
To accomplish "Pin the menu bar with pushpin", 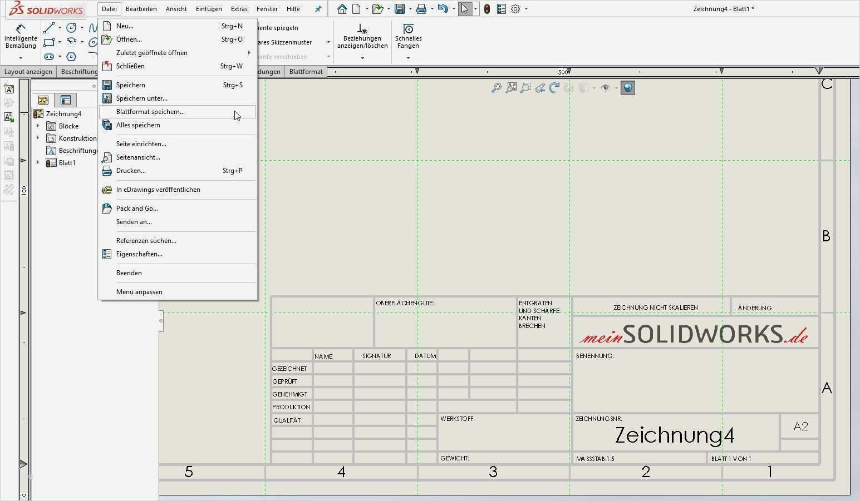I will (x=318, y=9).
